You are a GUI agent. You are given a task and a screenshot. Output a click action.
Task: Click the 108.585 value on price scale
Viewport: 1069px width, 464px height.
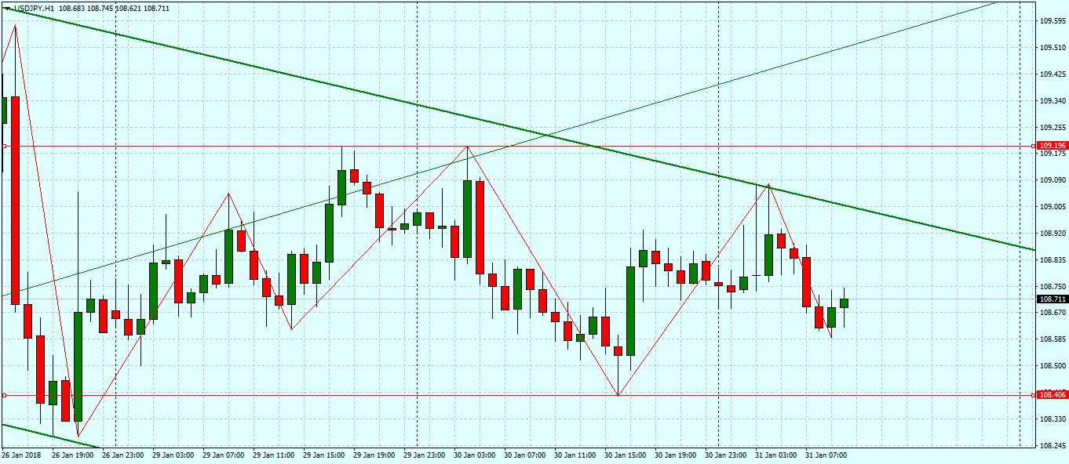pyautogui.click(x=1052, y=339)
